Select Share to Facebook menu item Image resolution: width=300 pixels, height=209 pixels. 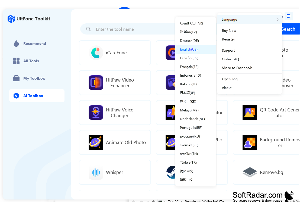250,68
